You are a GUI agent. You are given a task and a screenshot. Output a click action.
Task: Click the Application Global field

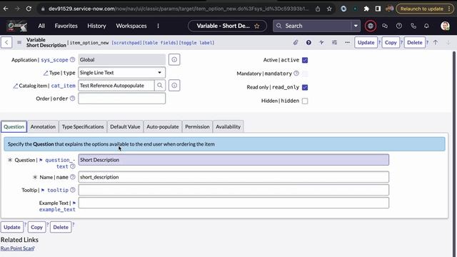tap(122, 60)
